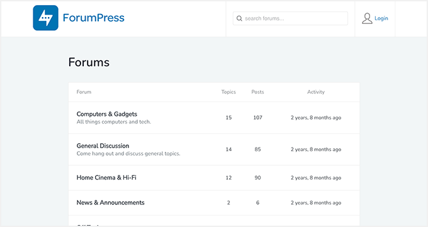Open the Computers & Gadgets forum
The image size is (428, 227).
(x=107, y=114)
